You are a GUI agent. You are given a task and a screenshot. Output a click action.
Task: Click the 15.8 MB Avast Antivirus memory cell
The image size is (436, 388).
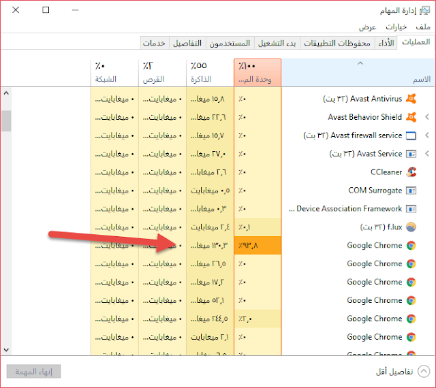click(x=210, y=99)
